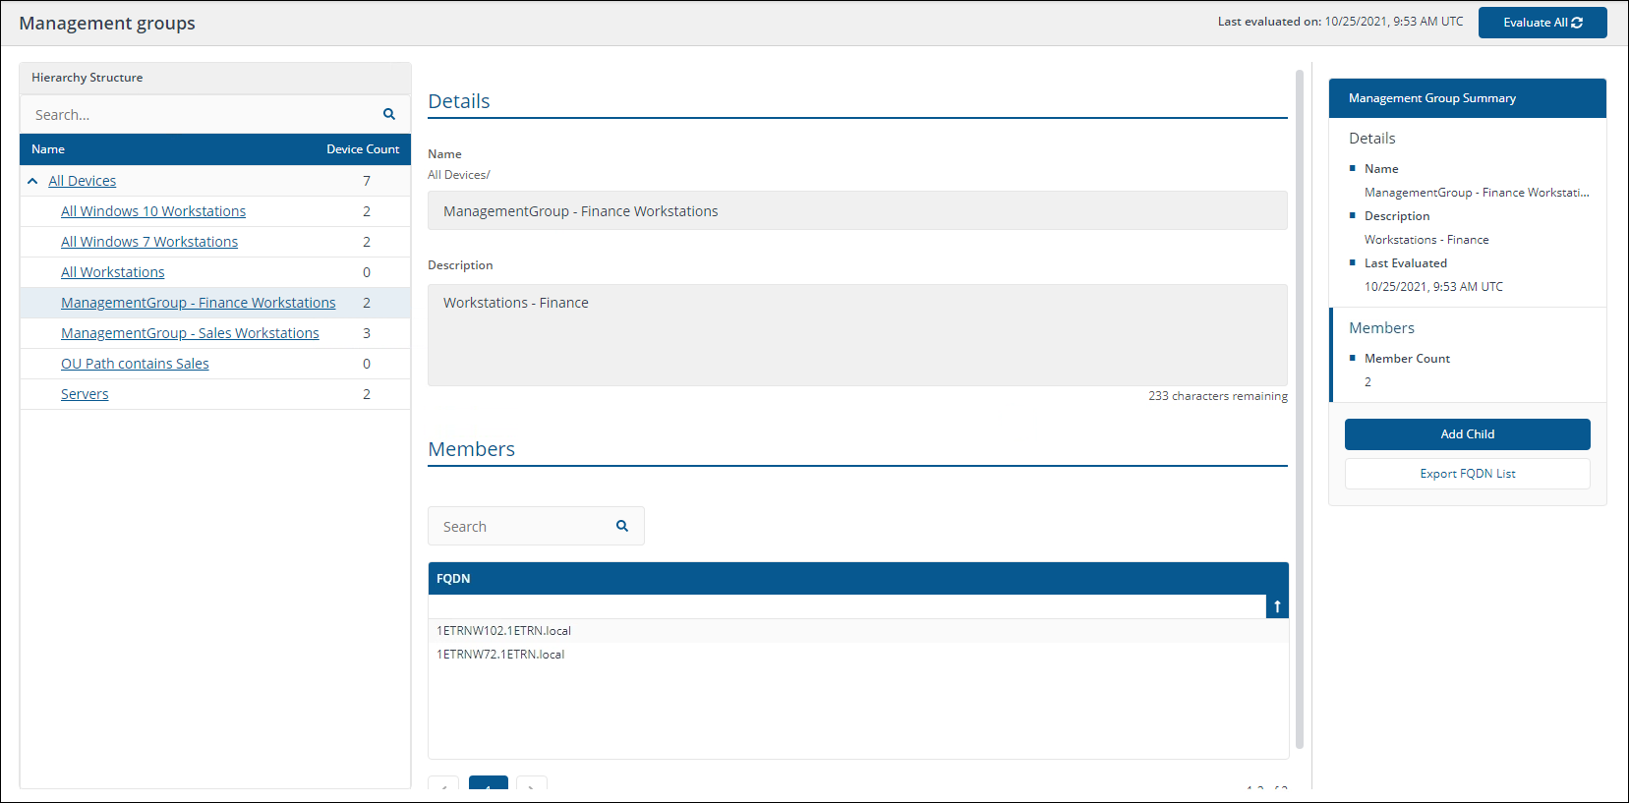Image resolution: width=1629 pixels, height=803 pixels.
Task: Select the Servers group
Action: coord(85,394)
